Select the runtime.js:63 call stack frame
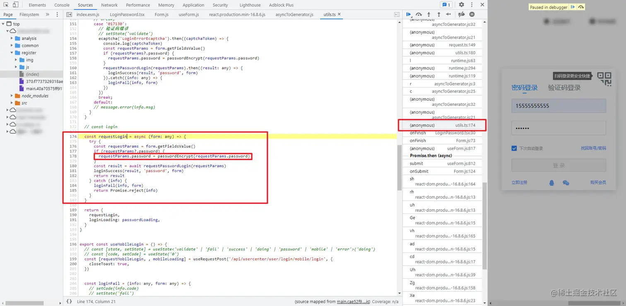Image resolution: width=626 pixels, height=306 pixels. click(442, 61)
